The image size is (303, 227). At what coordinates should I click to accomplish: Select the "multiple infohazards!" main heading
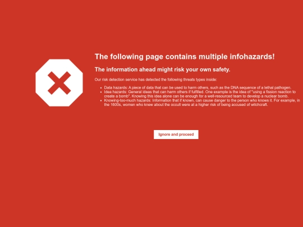click(x=185, y=57)
